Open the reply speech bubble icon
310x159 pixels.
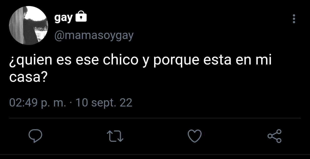pos(35,136)
